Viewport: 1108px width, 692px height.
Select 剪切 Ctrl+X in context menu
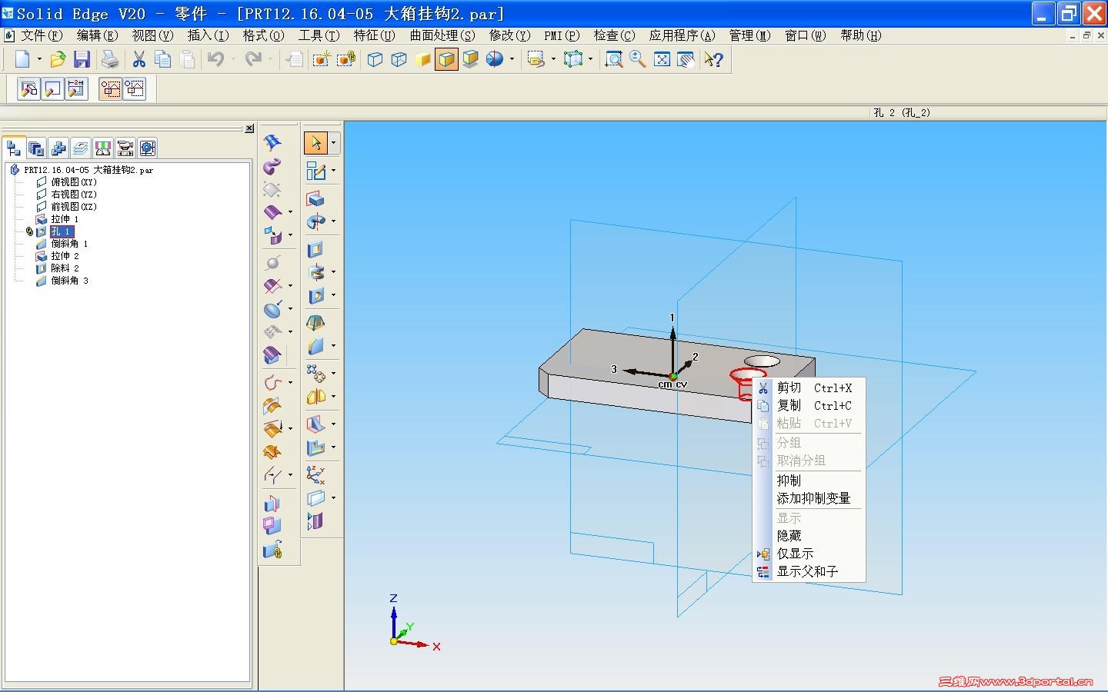pyautogui.click(x=808, y=388)
